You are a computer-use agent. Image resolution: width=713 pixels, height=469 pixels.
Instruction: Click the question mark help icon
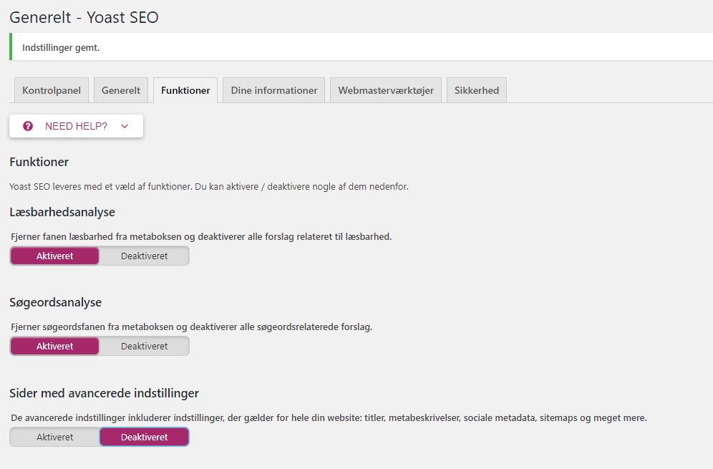pyautogui.click(x=28, y=126)
